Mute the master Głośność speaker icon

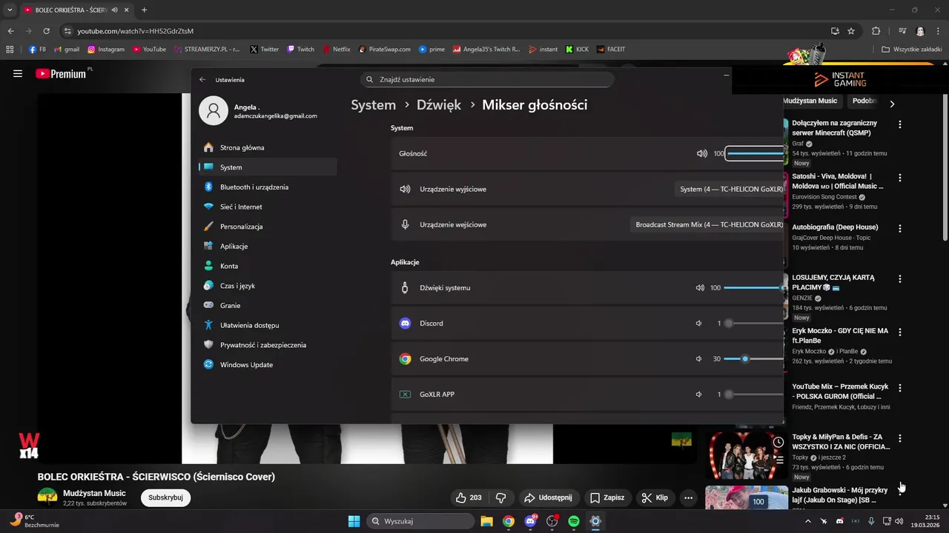(x=701, y=154)
